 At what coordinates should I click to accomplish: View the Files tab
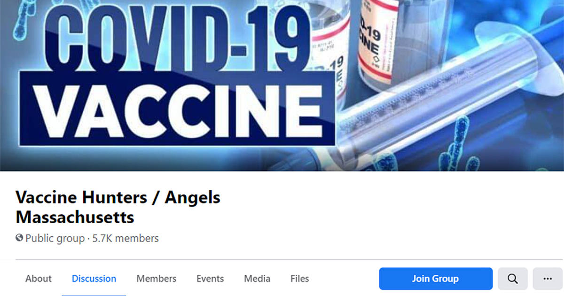tap(300, 279)
